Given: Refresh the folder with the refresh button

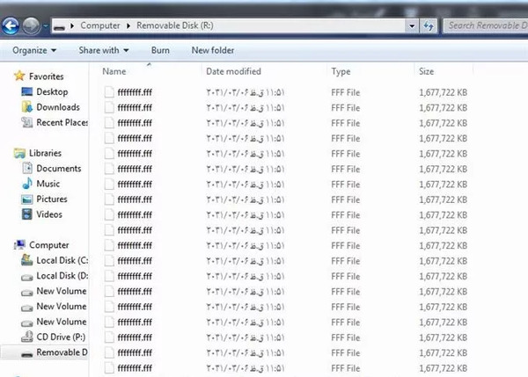Looking at the screenshot, I should point(429,25).
